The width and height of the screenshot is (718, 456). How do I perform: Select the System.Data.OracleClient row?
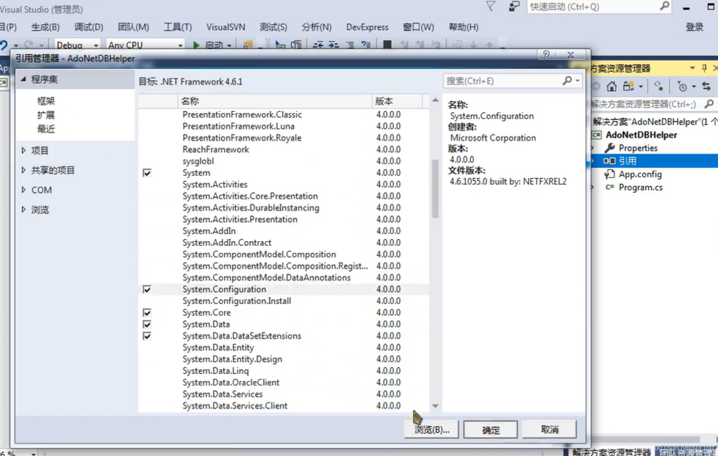pyautogui.click(x=283, y=382)
